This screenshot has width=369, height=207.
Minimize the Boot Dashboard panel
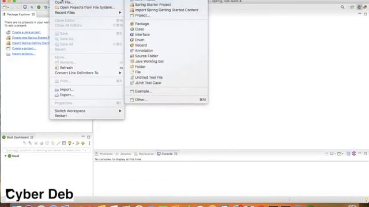coord(83,137)
